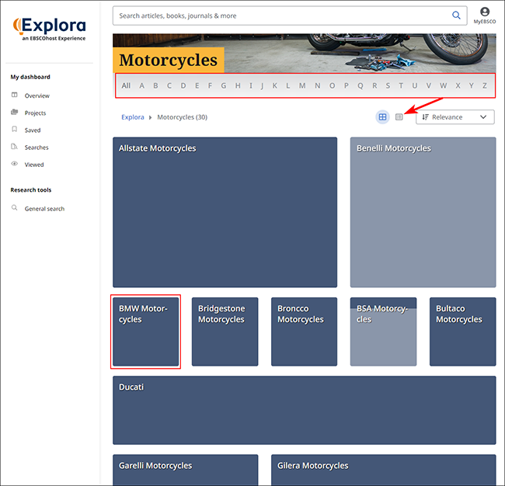The width and height of the screenshot is (505, 486).
Task: Open Overview in My dashboard
Action: click(37, 95)
